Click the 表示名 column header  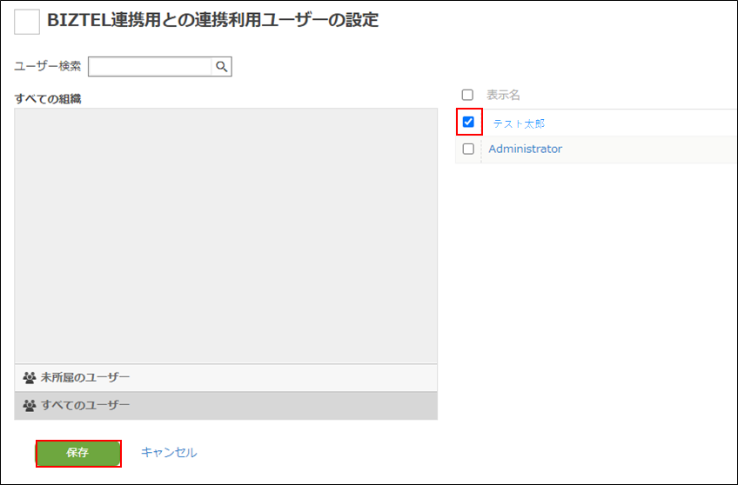coord(503,95)
